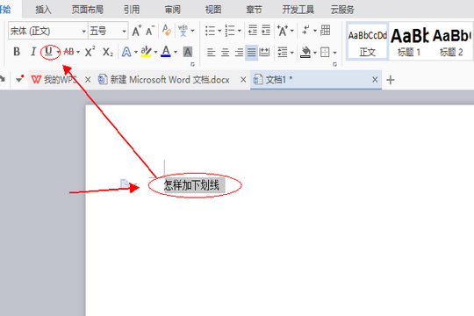Toggle bold formatting
The image size is (474, 316).
(17, 52)
